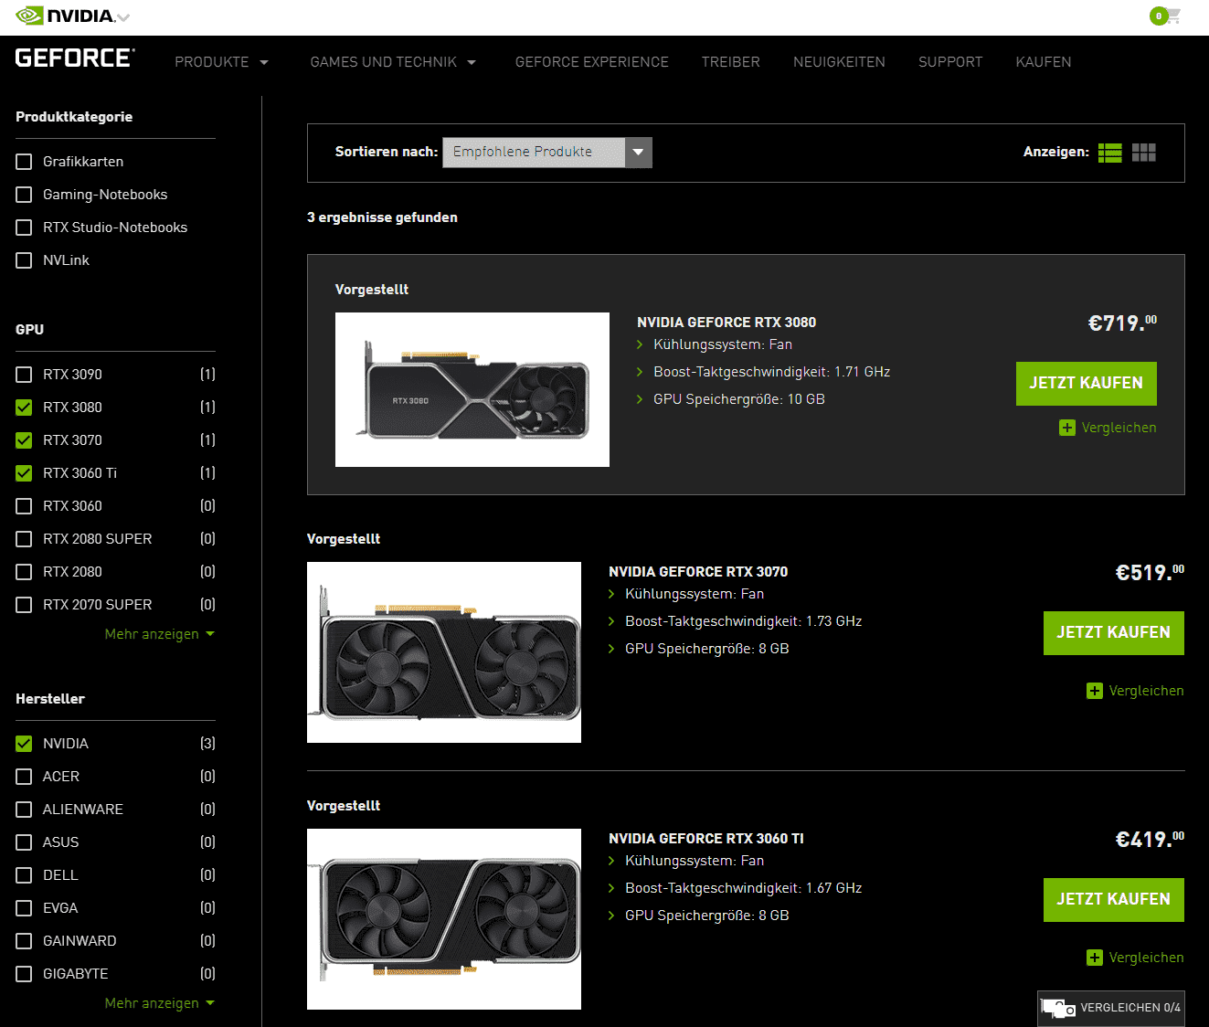Click the €419 price text
This screenshot has height=1027, width=1209.
(1150, 839)
